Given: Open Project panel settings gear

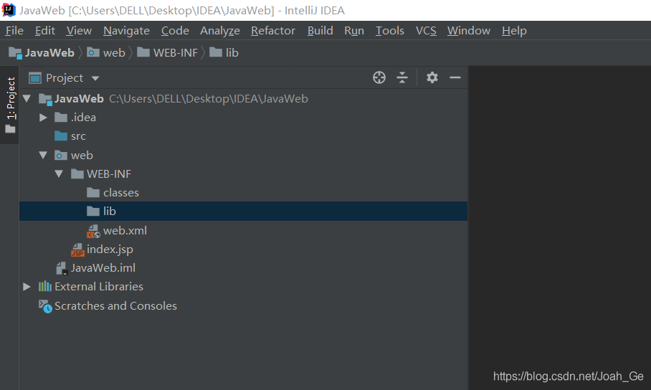Looking at the screenshot, I should [432, 77].
